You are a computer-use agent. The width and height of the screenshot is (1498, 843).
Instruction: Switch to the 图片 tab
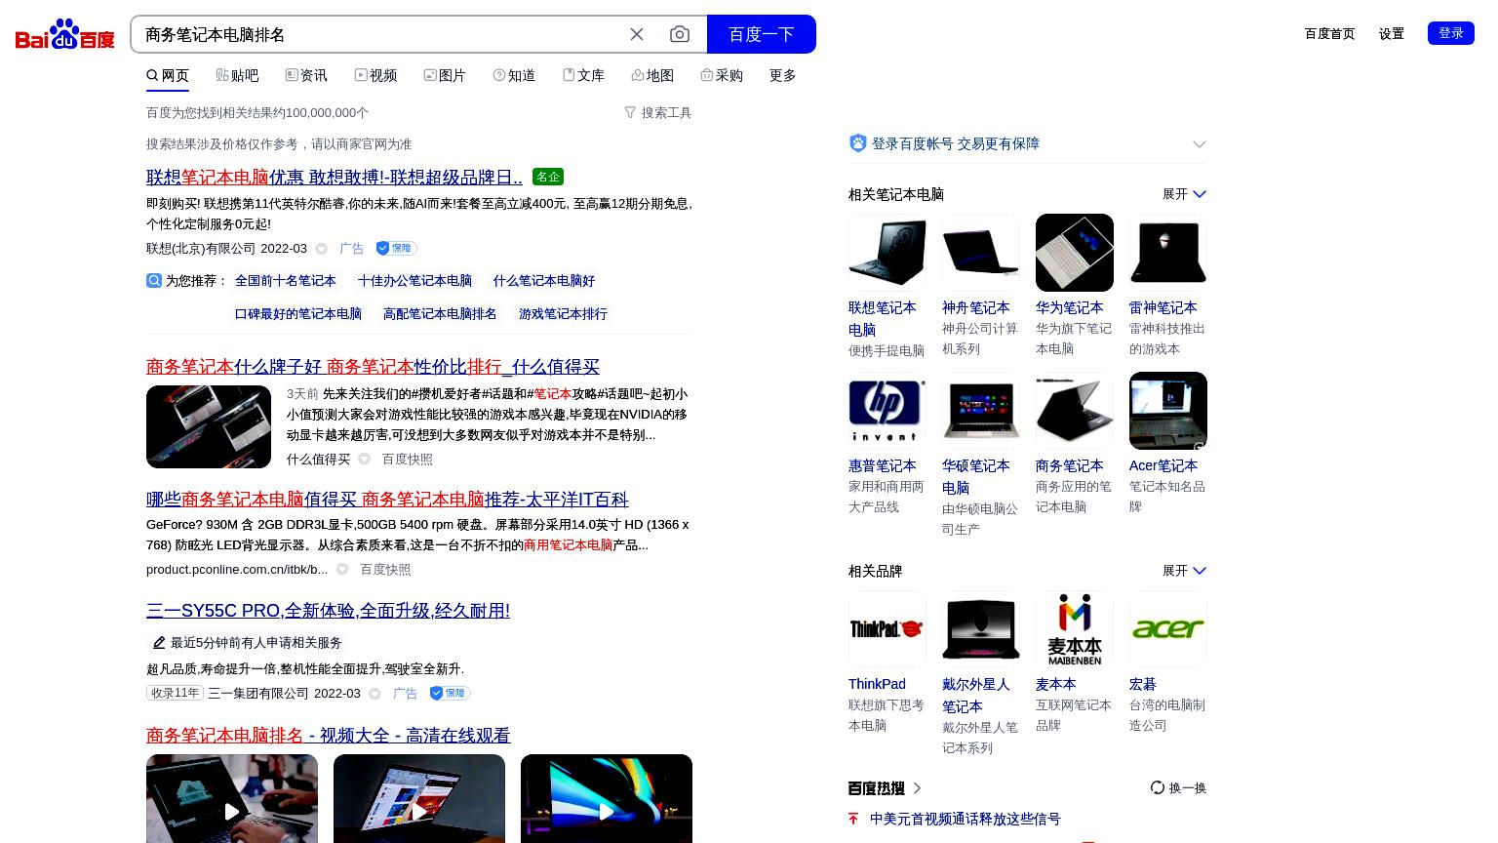445,75
